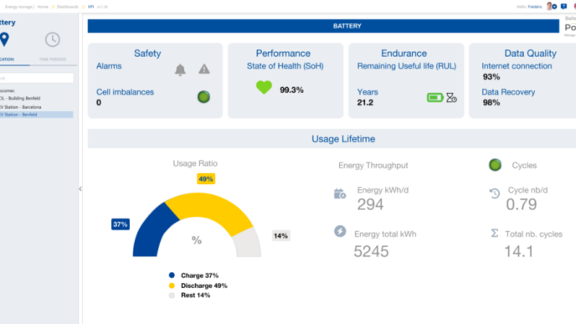
Task: Open the user menu dropdown arrow
Action: pos(554,7)
